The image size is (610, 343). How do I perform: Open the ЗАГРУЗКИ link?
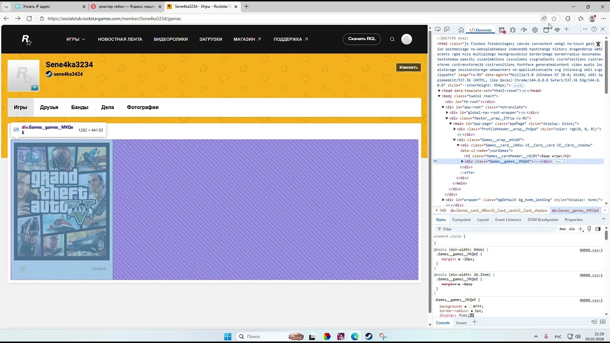tap(211, 39)
